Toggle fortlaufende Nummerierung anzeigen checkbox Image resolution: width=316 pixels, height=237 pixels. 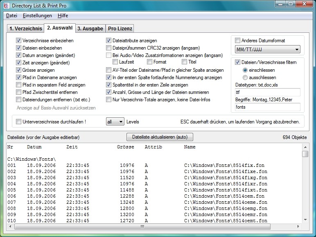point(108,77)
